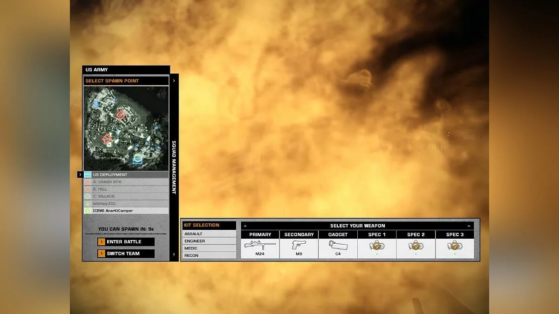Open the Primary weapon column header
Image resolution: width=559 pixels, height=314 pixels.
[x=260, y=235]
